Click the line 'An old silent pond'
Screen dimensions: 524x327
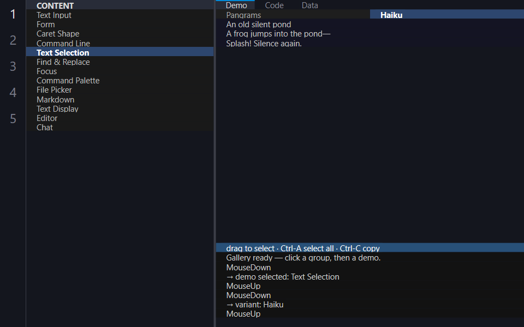(x=259, y=25)
